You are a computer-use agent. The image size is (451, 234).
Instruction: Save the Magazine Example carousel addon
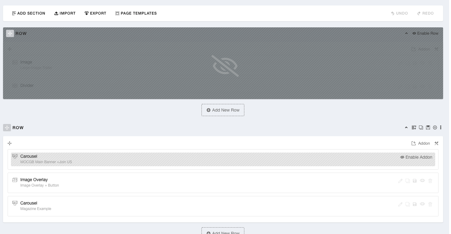[415, 204]
